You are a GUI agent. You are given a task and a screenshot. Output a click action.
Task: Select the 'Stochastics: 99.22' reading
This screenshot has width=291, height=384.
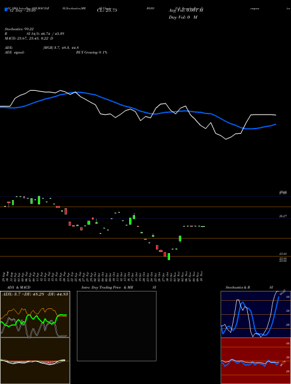pyautogui.click(x=19, y=29)
